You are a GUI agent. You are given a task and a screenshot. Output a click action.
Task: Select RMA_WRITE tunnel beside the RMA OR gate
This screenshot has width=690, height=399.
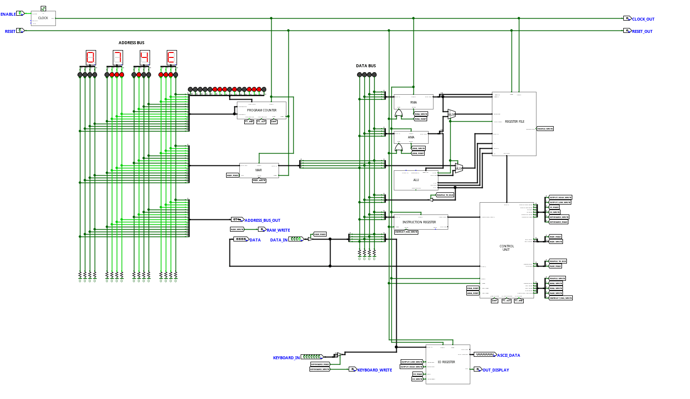(421, 114)
